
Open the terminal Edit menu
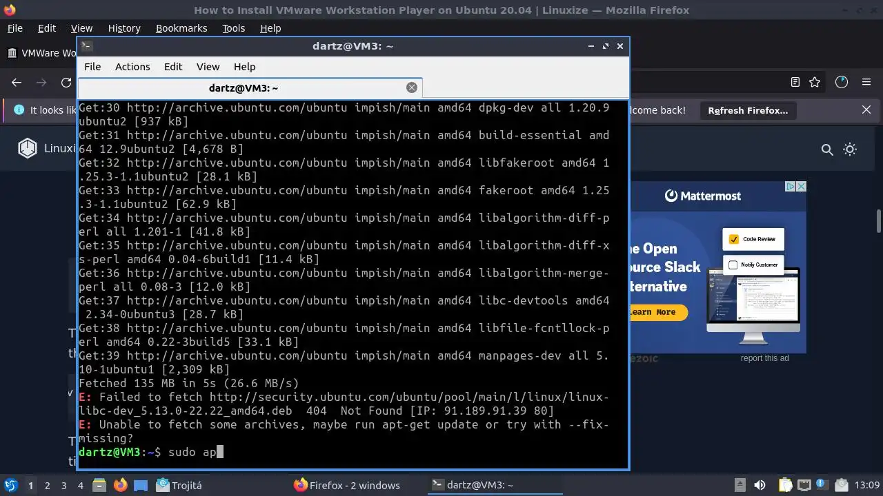173,67
